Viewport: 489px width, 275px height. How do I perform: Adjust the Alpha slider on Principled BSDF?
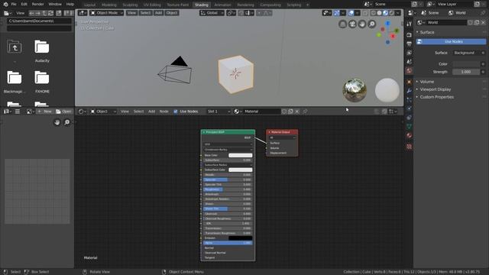(x=228, y=243)
